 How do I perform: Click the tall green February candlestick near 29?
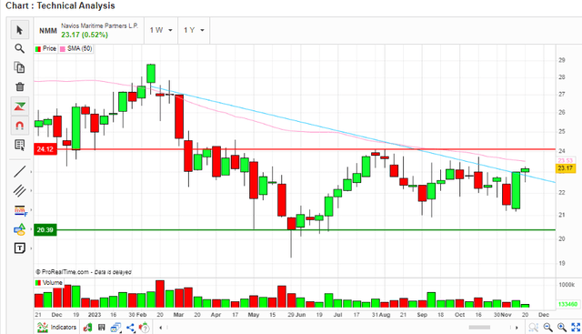pyautogui.click(x=151, y=73)
